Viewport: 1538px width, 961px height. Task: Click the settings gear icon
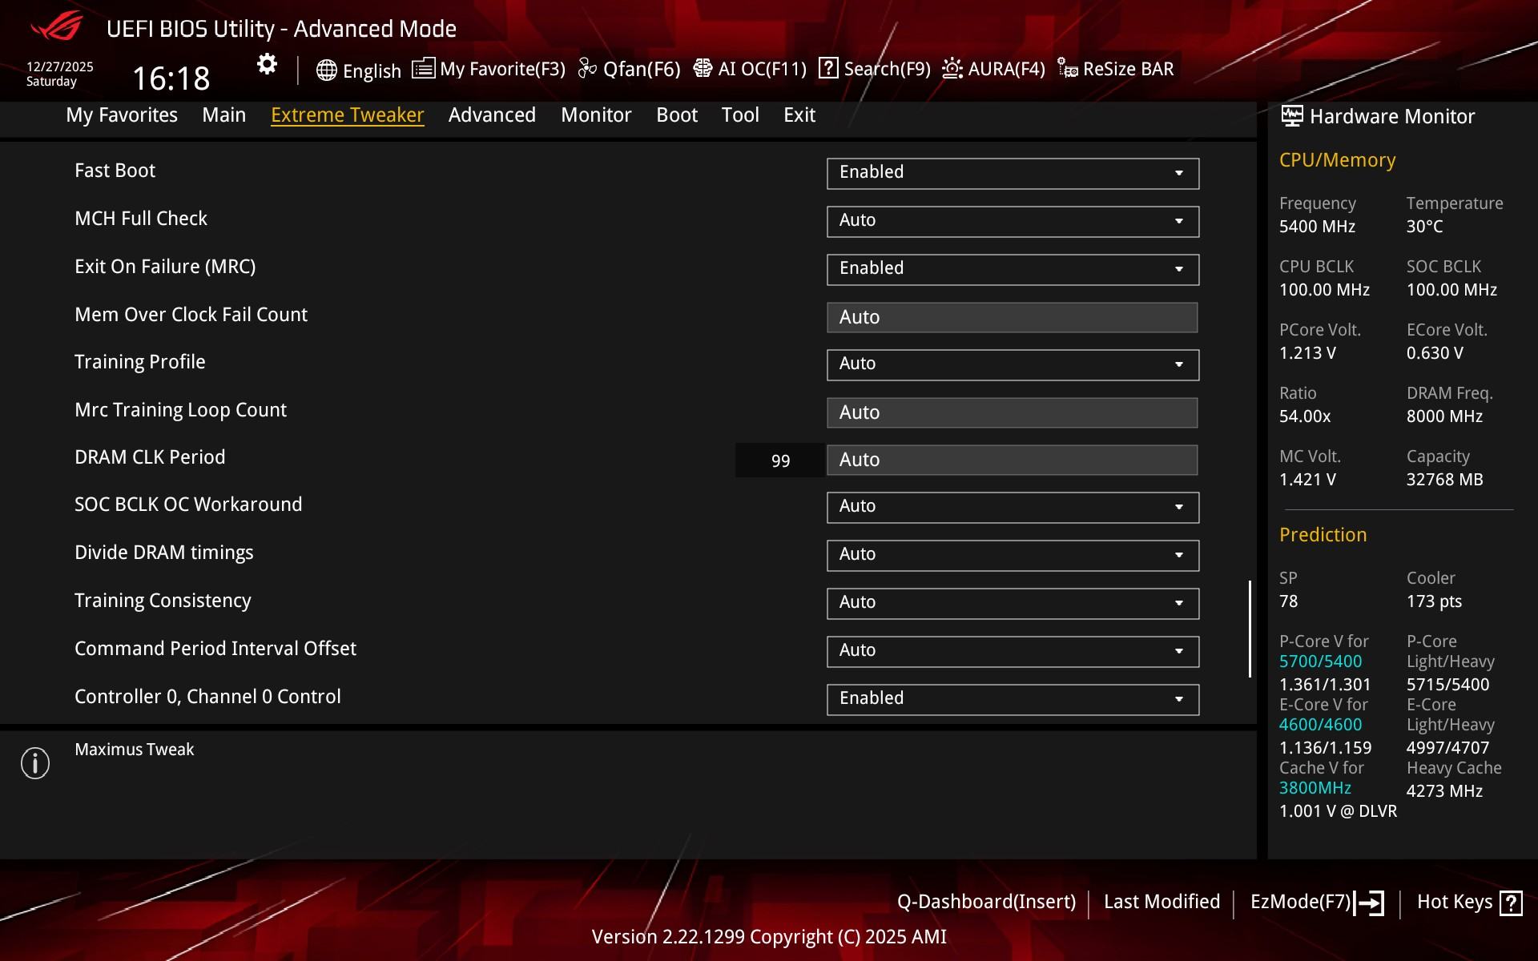267,65
